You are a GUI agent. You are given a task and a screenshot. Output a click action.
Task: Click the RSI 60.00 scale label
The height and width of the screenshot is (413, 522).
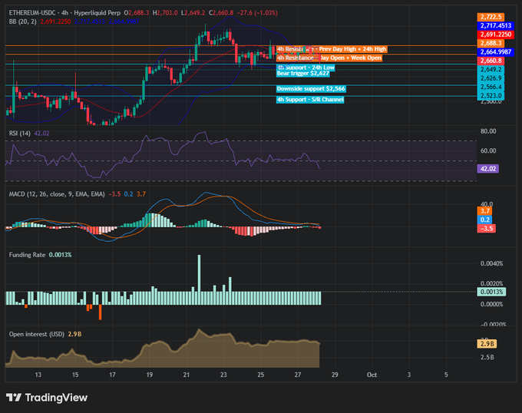pyautogui.click(x=488, y=150)
